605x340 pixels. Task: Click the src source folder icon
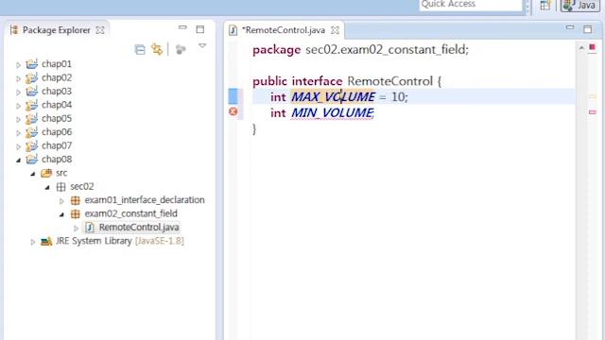tap(46, 173)
